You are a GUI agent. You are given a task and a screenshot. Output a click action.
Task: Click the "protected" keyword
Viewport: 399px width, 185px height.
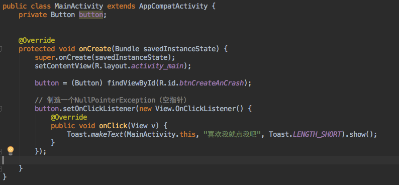coord(37,49)
